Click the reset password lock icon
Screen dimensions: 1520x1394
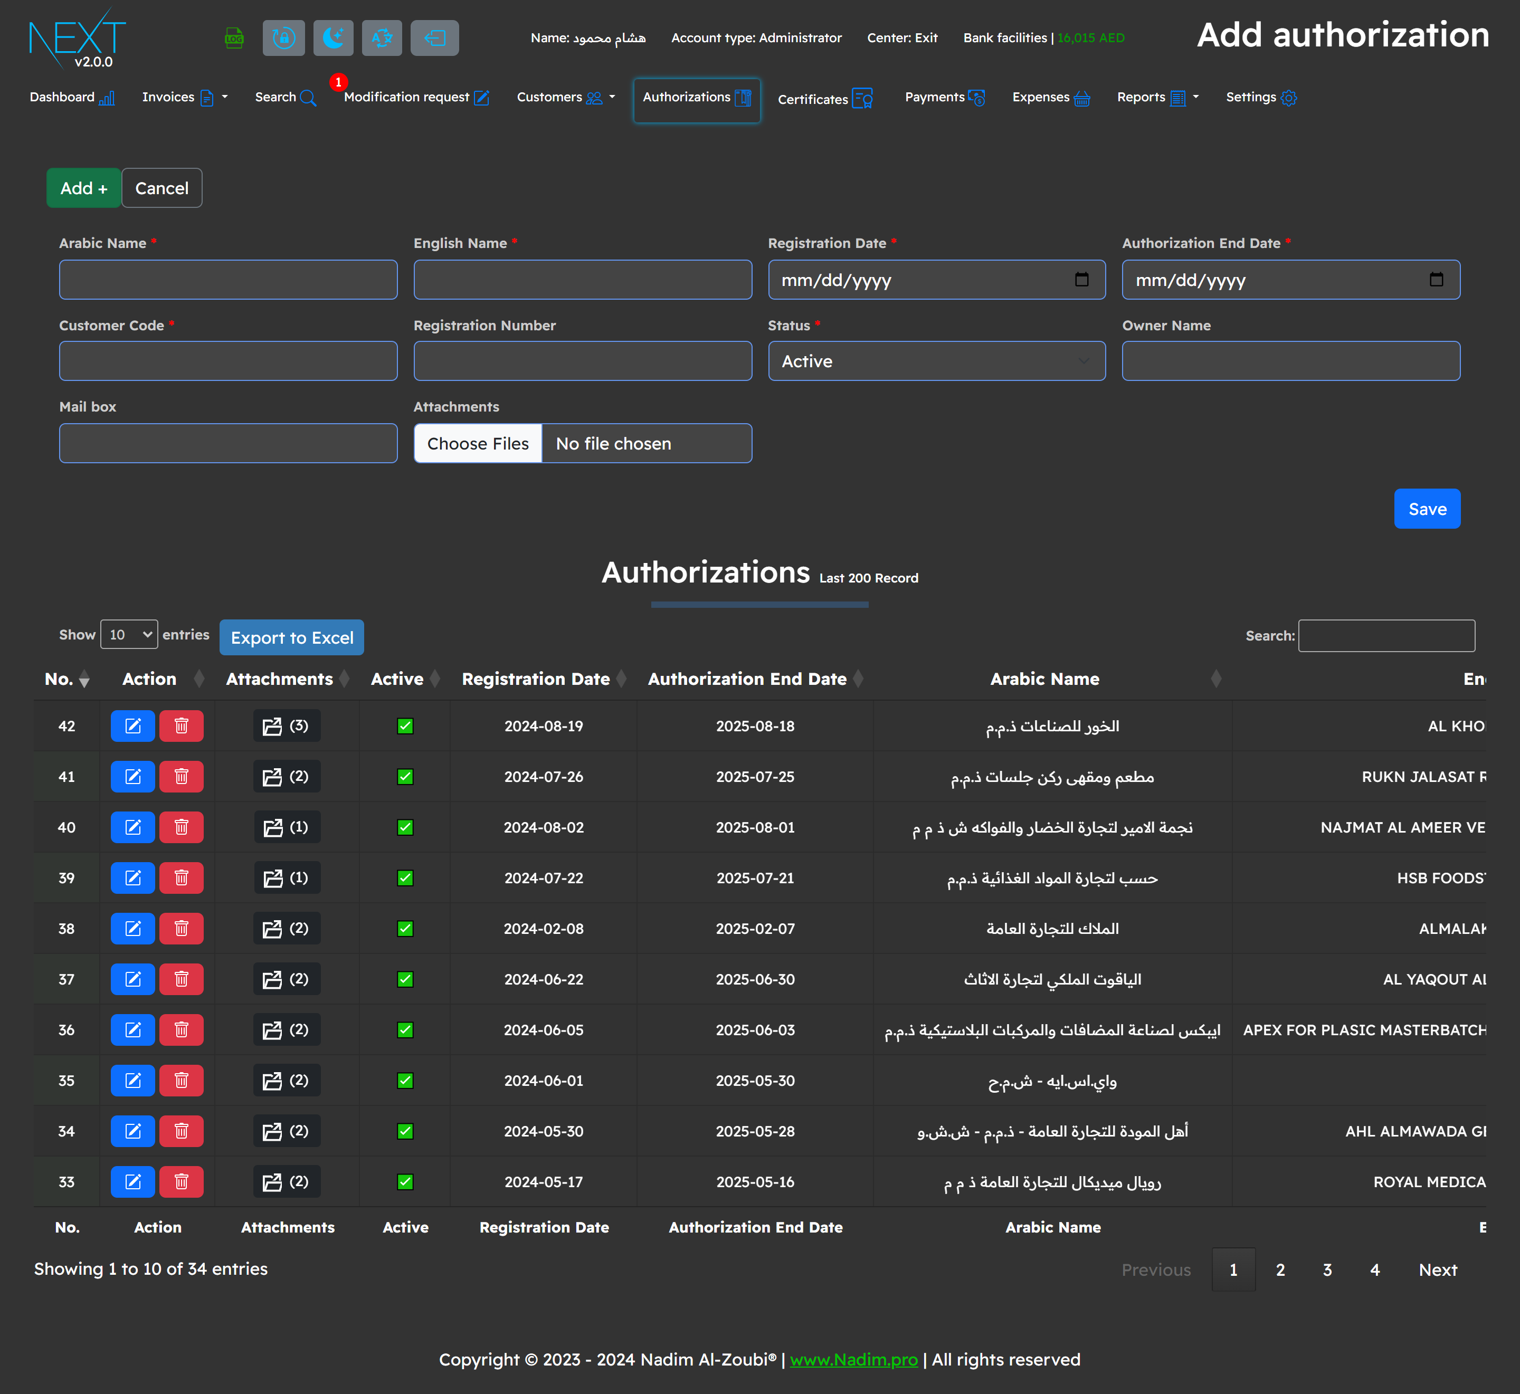point(283,37)
